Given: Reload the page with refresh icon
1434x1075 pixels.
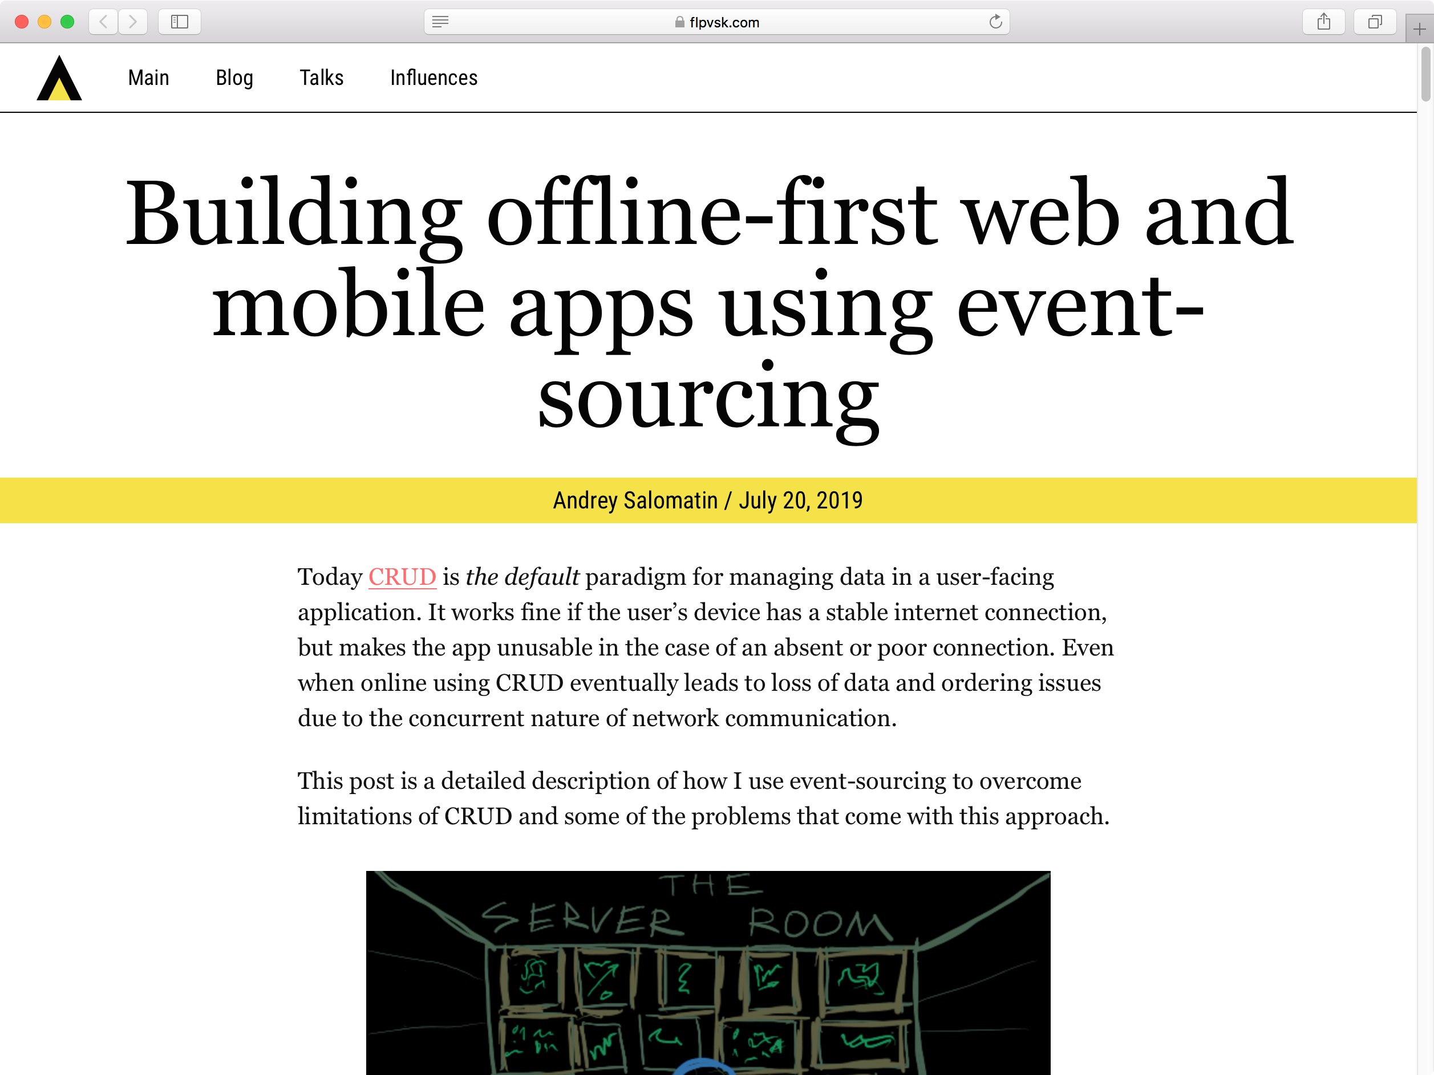Looking at the screenshot, I should [x=996, y=22].
